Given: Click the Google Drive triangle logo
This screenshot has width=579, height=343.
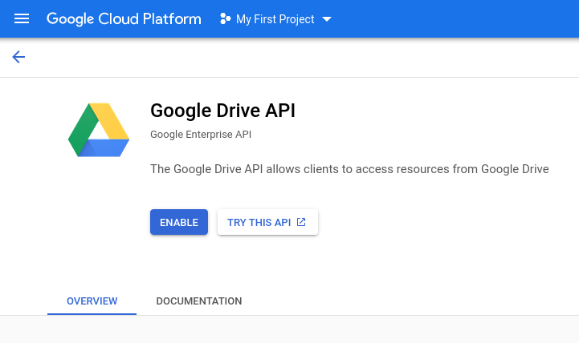Looking at the screenshot, I should pos(99,130).
